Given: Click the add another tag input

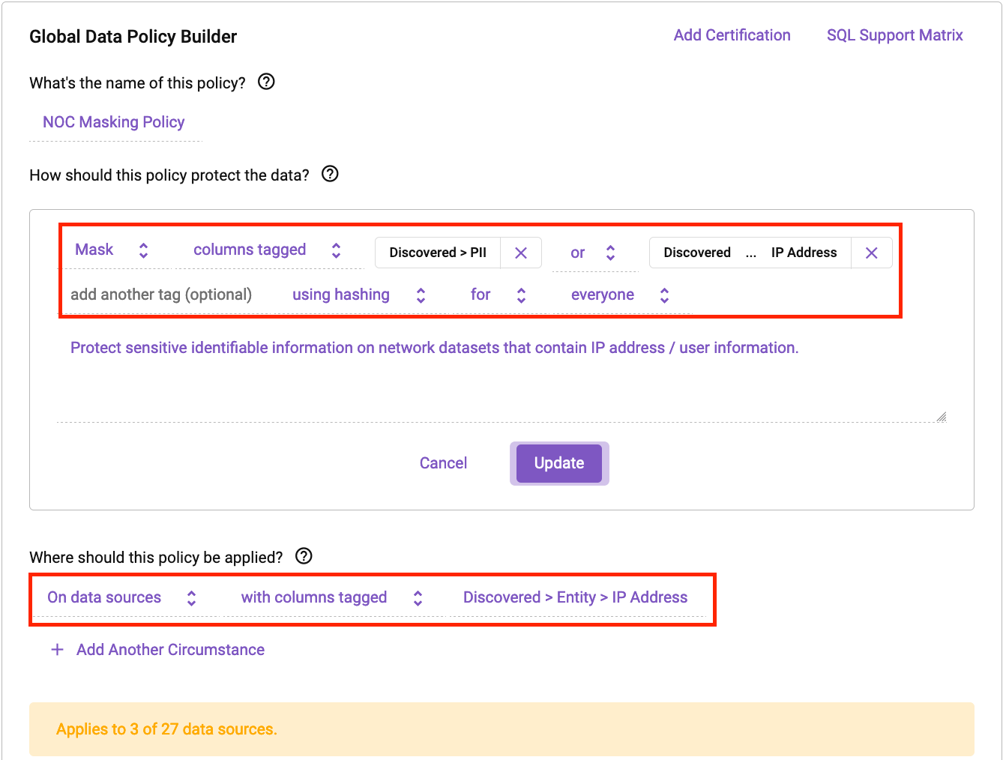Looking at the screenshot, I should tap(161, 295).
